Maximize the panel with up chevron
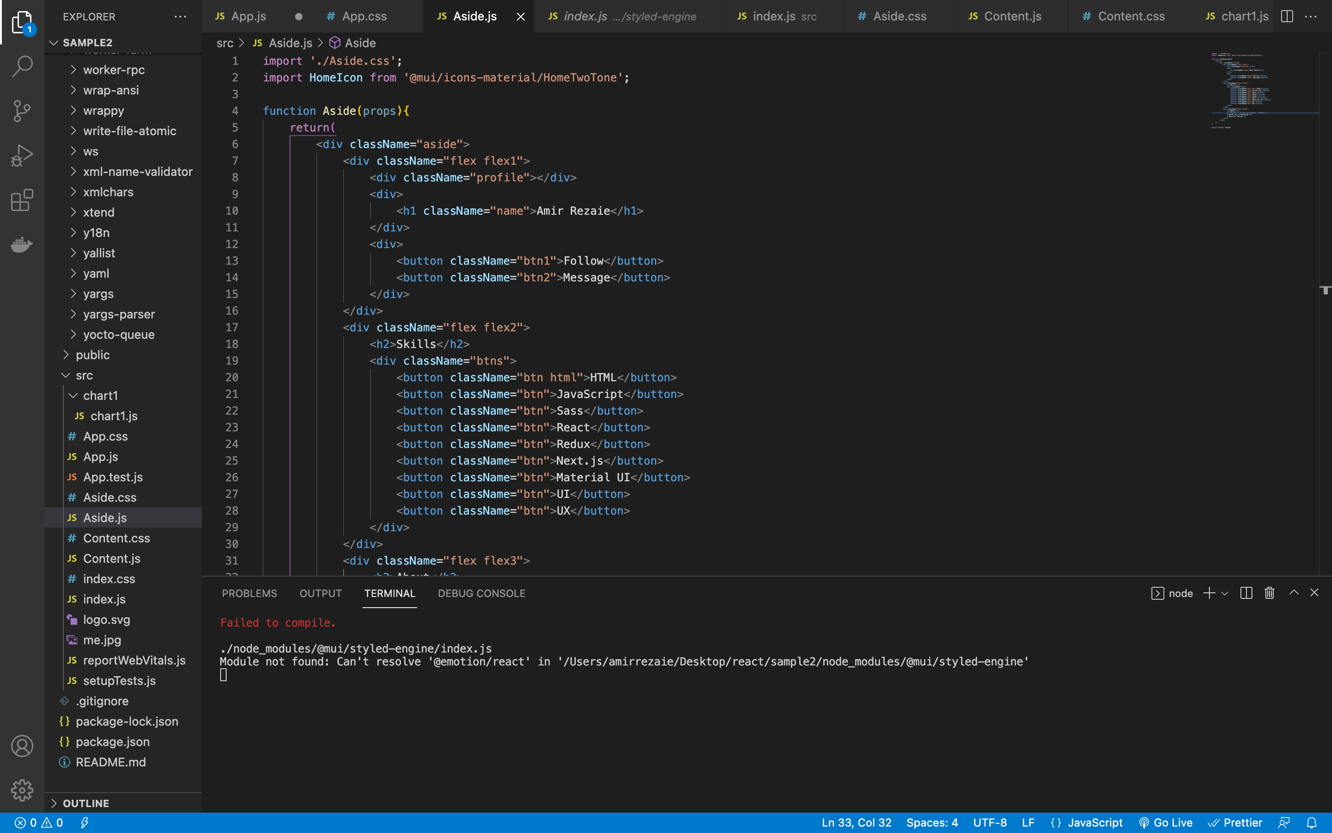1332x833 pixels. coord(1294,593)
